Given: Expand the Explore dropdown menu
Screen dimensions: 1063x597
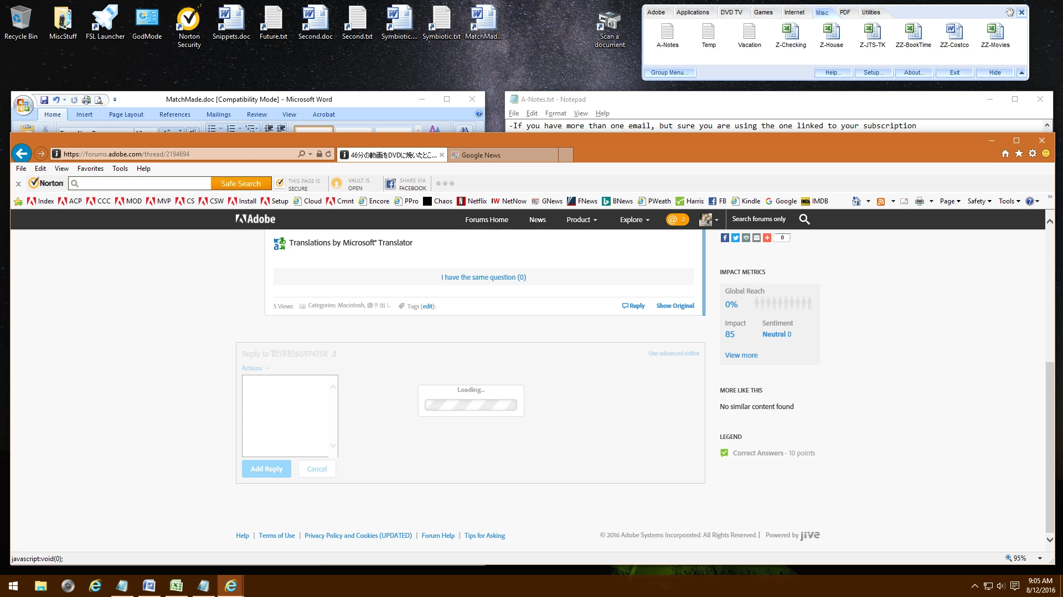Looking at the screenshot, I should click(634, 219).
